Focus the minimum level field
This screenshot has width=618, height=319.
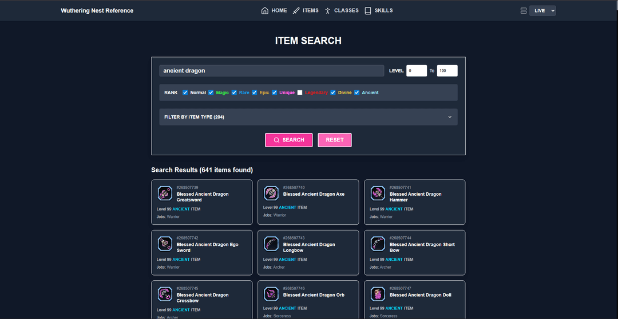417,71
